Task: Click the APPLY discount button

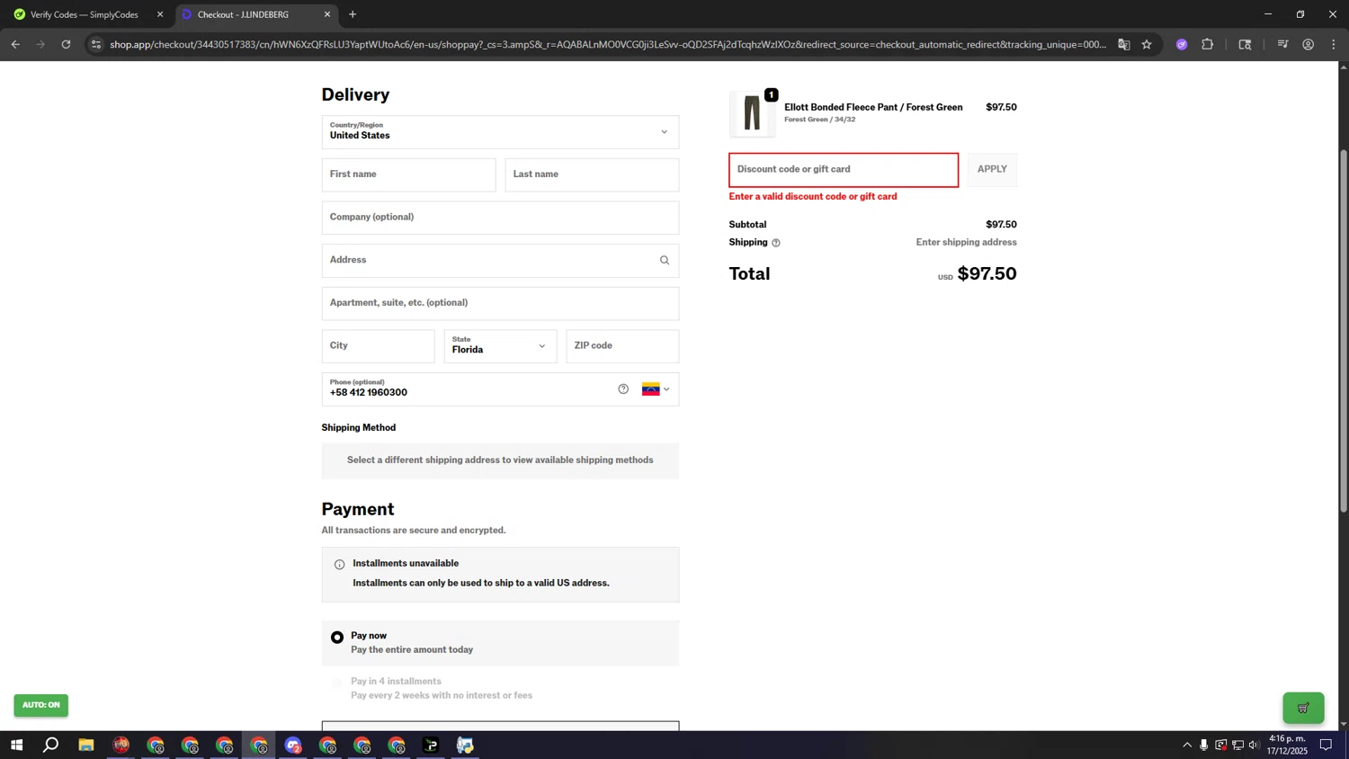Action: (x=992, y=170)
